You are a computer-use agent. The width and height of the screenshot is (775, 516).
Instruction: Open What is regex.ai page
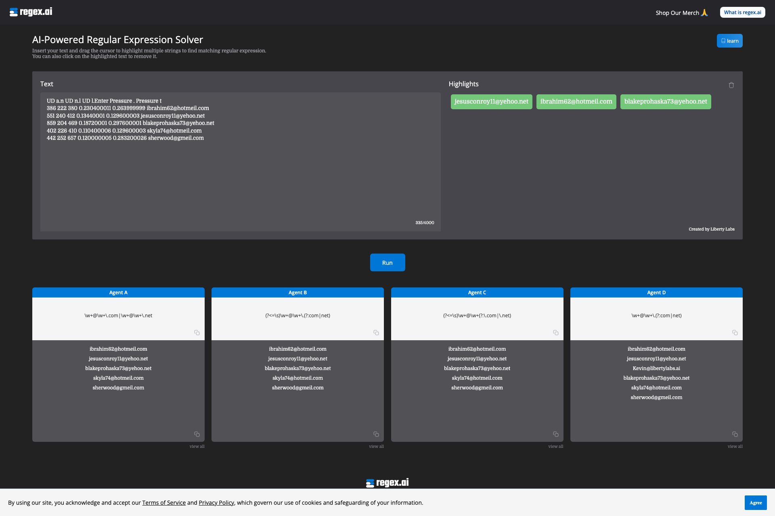pos(742,12)
